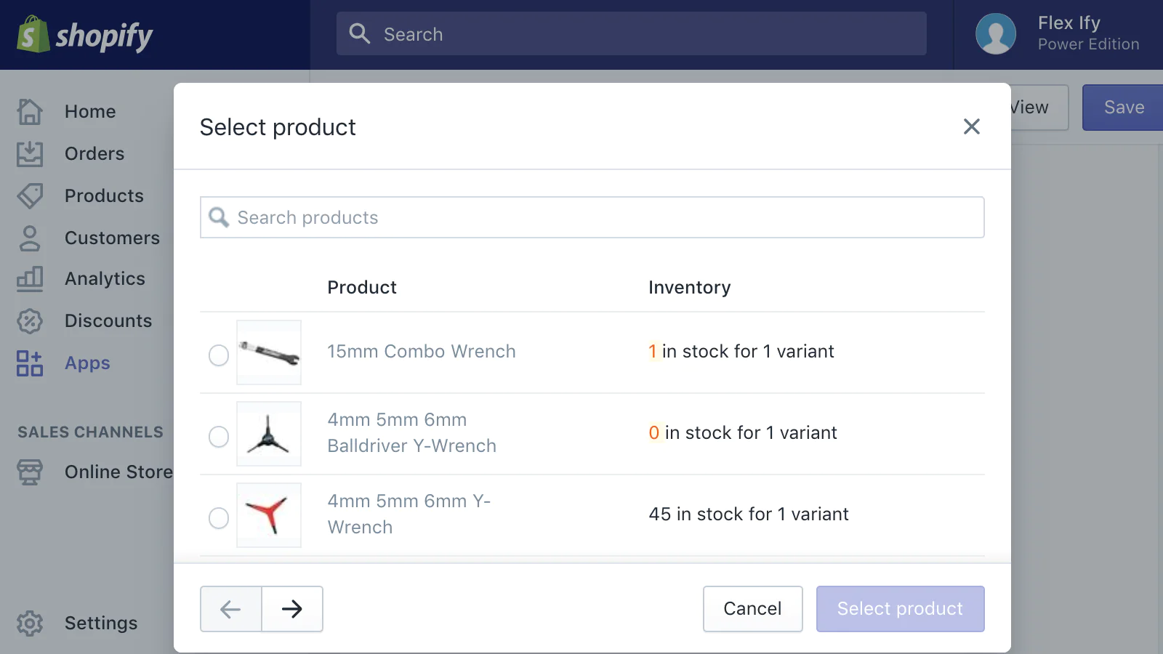Open Home via its house icon
The image size is (1163, 654).
click(30, 112)
